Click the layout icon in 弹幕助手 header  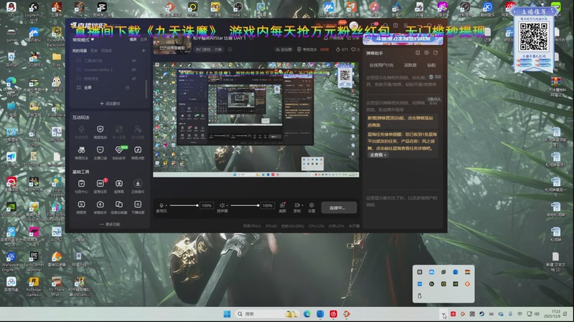tap(418, 53)
